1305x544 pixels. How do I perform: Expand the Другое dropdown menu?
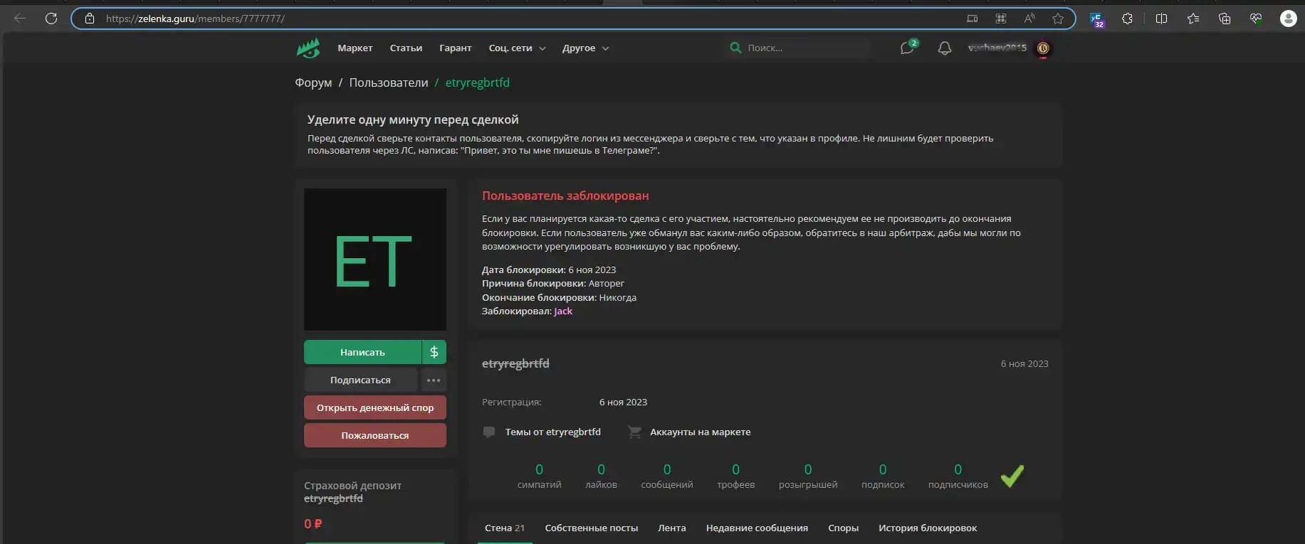tap(585, 48)
